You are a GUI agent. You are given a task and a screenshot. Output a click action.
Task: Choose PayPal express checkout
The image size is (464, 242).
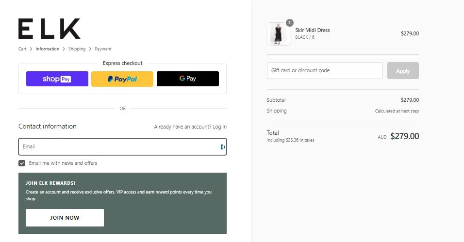click(122, 79)
